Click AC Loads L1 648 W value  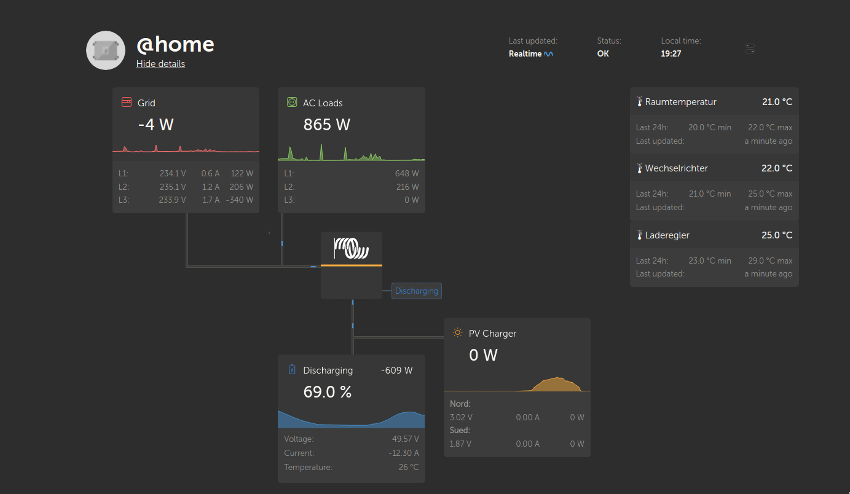point(407,174)
